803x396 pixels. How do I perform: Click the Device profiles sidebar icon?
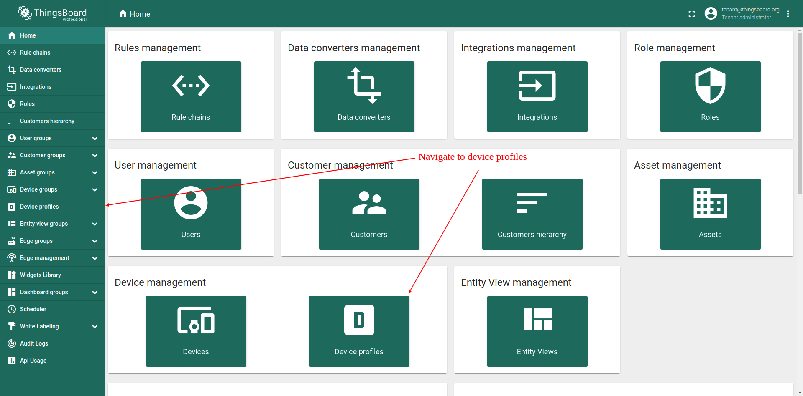(x=12, y=207)
